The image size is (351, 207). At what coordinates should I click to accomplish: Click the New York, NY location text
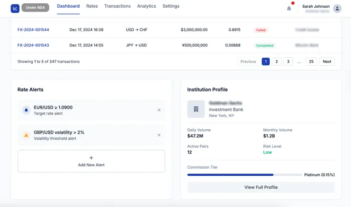pos(222,116)
